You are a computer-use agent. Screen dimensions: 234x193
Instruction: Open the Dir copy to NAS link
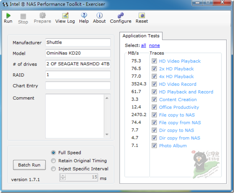click(x=177, y=130)
